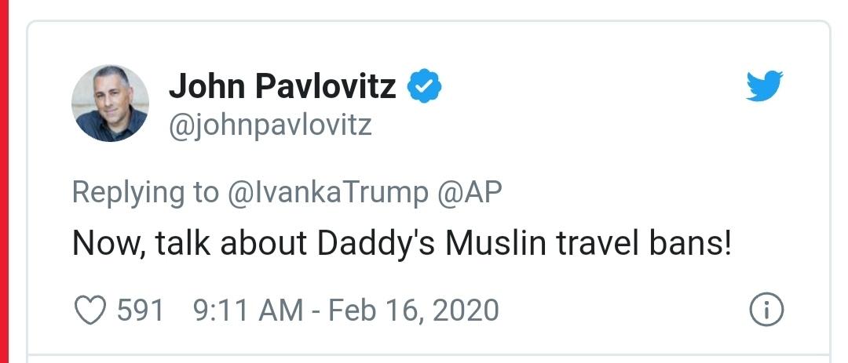848x363 pixels.
Task: Click the "Feb 16, 2020" date
Action: coord(413,310)
